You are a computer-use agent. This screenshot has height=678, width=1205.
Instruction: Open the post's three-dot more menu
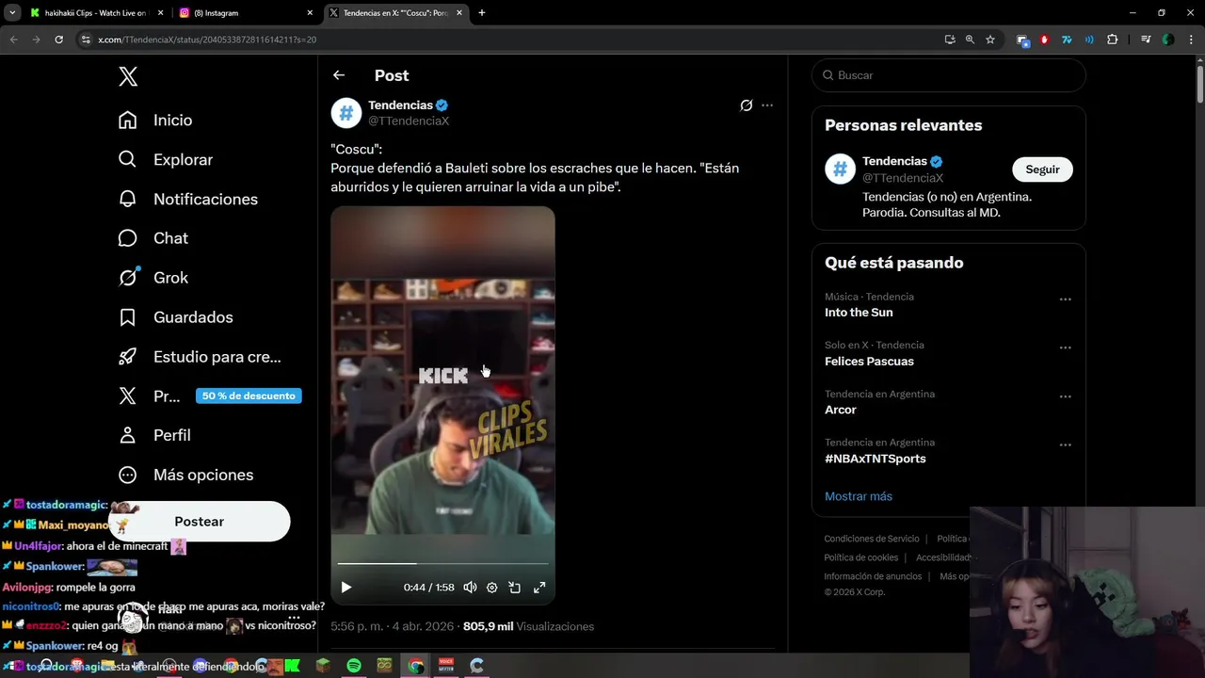767,105
